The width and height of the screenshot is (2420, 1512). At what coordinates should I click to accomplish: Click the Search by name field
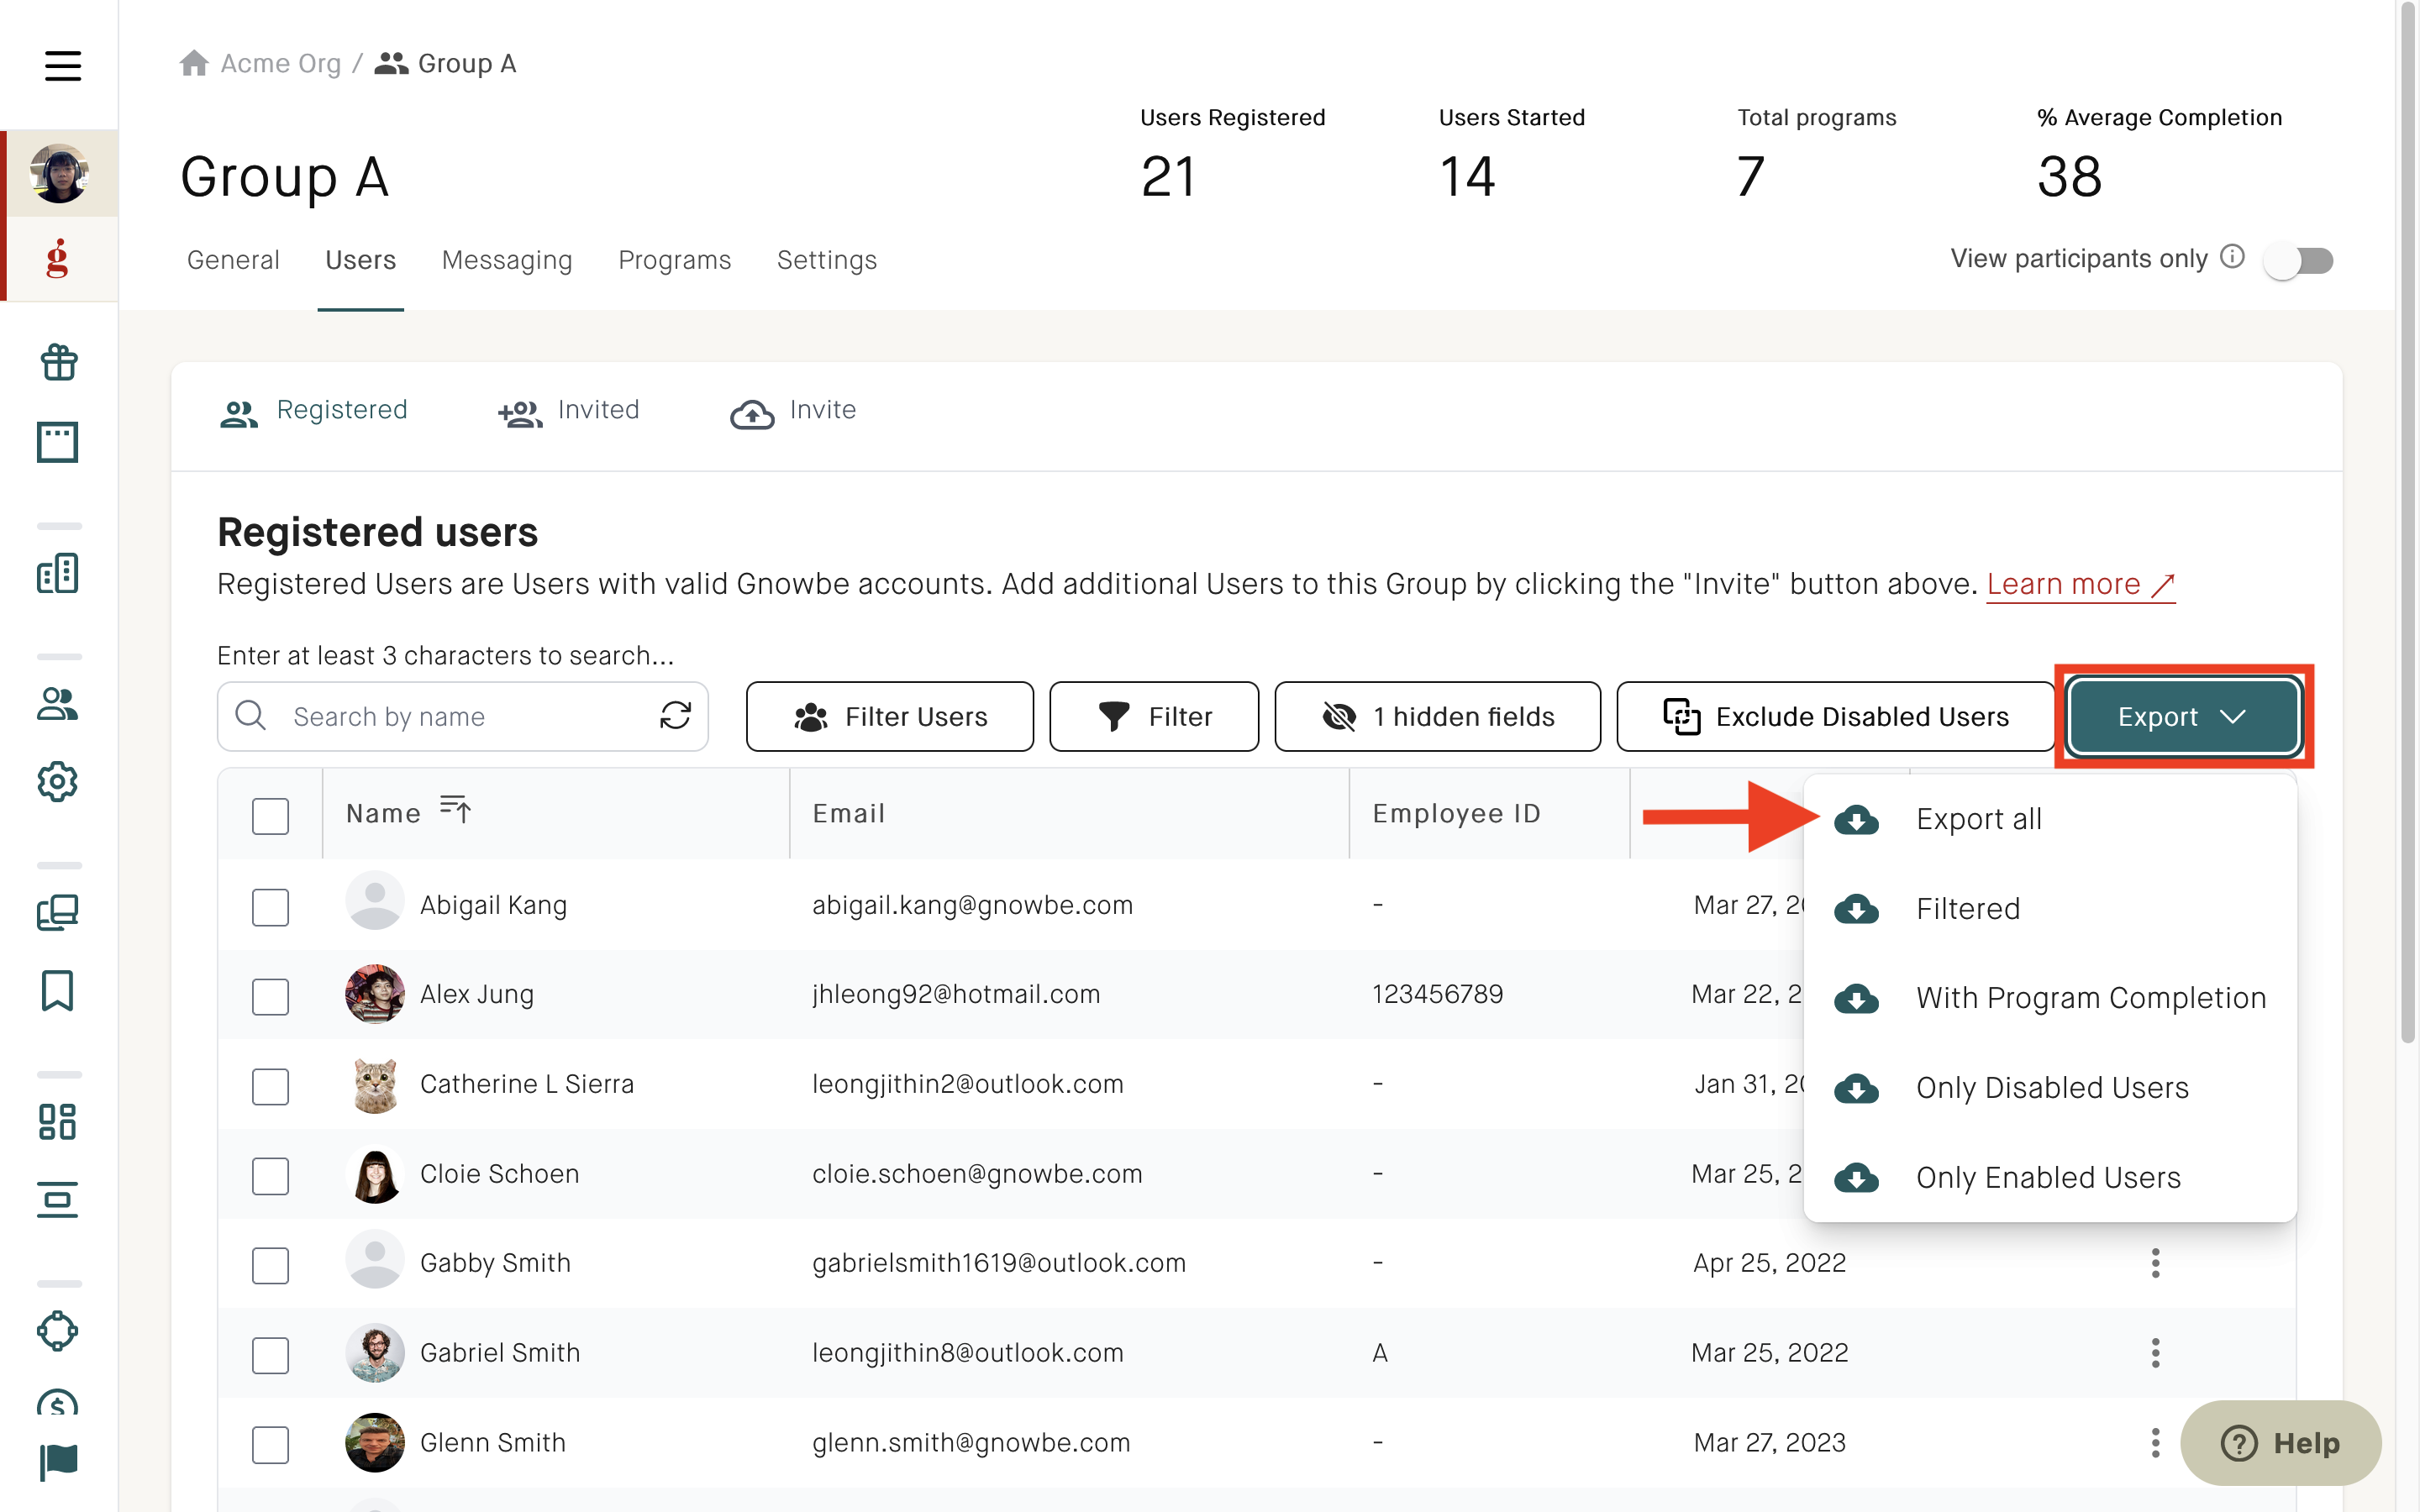click(x=462, y=716)
